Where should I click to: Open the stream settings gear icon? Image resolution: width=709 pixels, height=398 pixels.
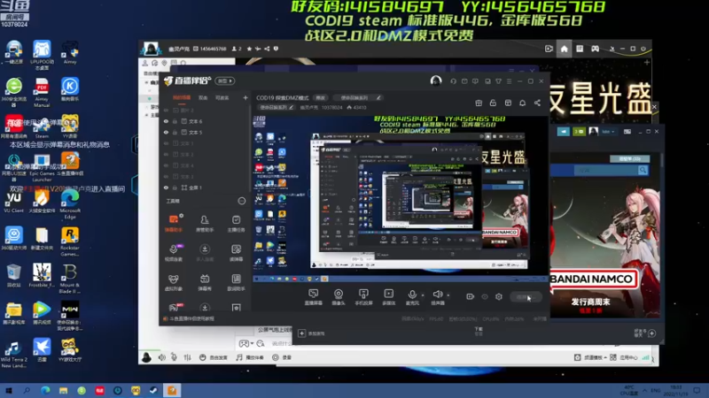499,296
